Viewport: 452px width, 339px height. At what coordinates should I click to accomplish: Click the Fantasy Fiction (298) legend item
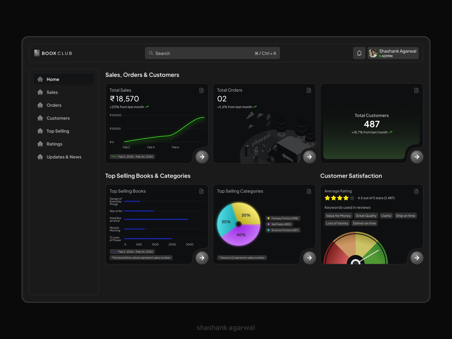(x=283, y=218)
